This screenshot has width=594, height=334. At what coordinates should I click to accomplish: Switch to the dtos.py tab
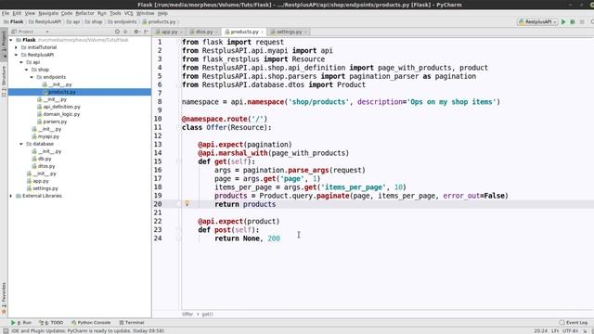coord(204,32)
